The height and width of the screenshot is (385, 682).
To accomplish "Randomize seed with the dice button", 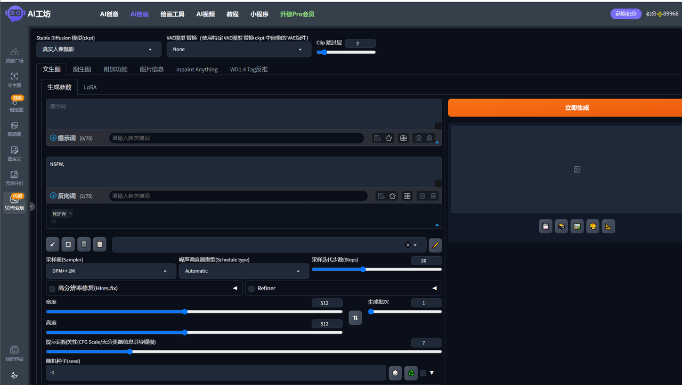I will (395, 373).
